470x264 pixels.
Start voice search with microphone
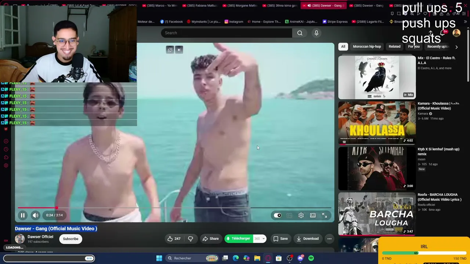pyautogui.click(x=317, y=33)
